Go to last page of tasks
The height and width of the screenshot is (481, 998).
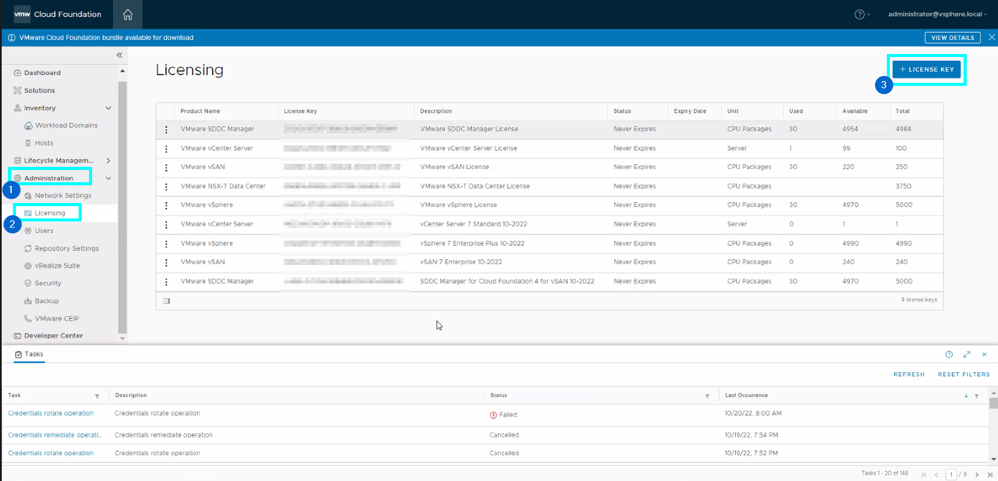[989, 474]
